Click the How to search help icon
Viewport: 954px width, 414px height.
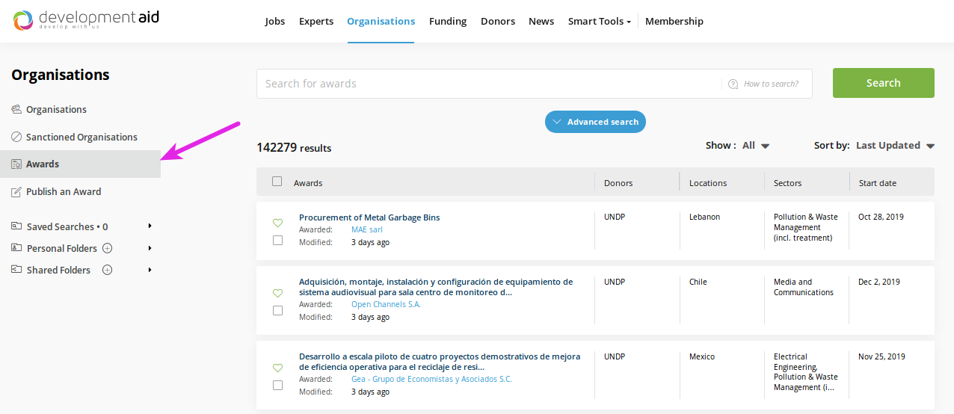[x=733, y=84]
